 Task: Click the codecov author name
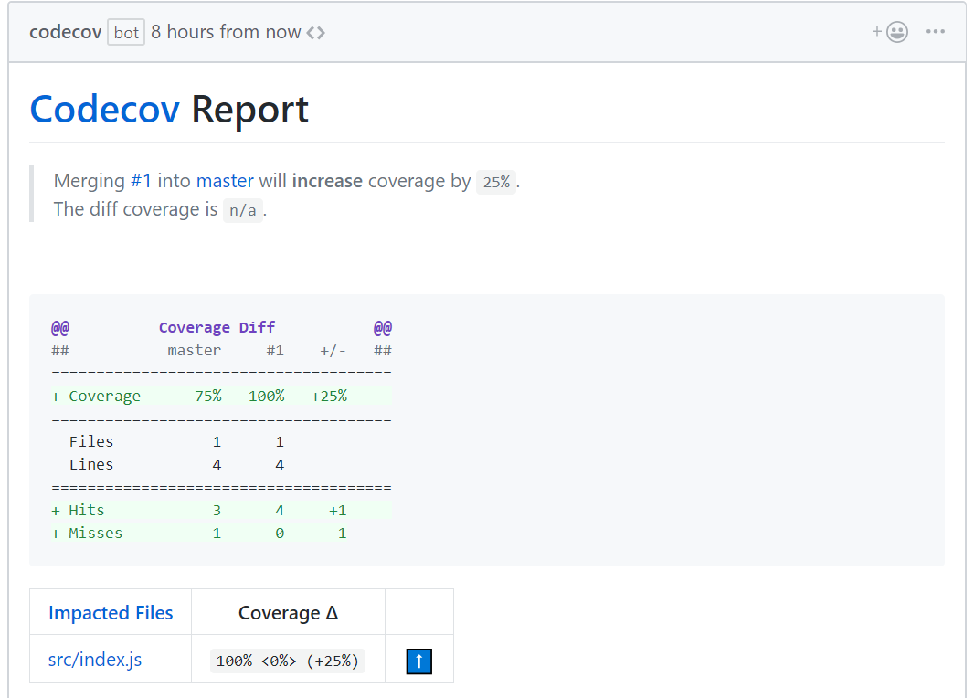(x=65, y=32)
